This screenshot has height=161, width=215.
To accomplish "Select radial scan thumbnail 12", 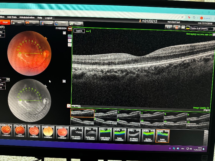I will coord(198,124).
